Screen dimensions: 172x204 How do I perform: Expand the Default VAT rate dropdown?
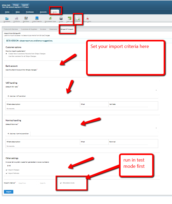(156, 90)
